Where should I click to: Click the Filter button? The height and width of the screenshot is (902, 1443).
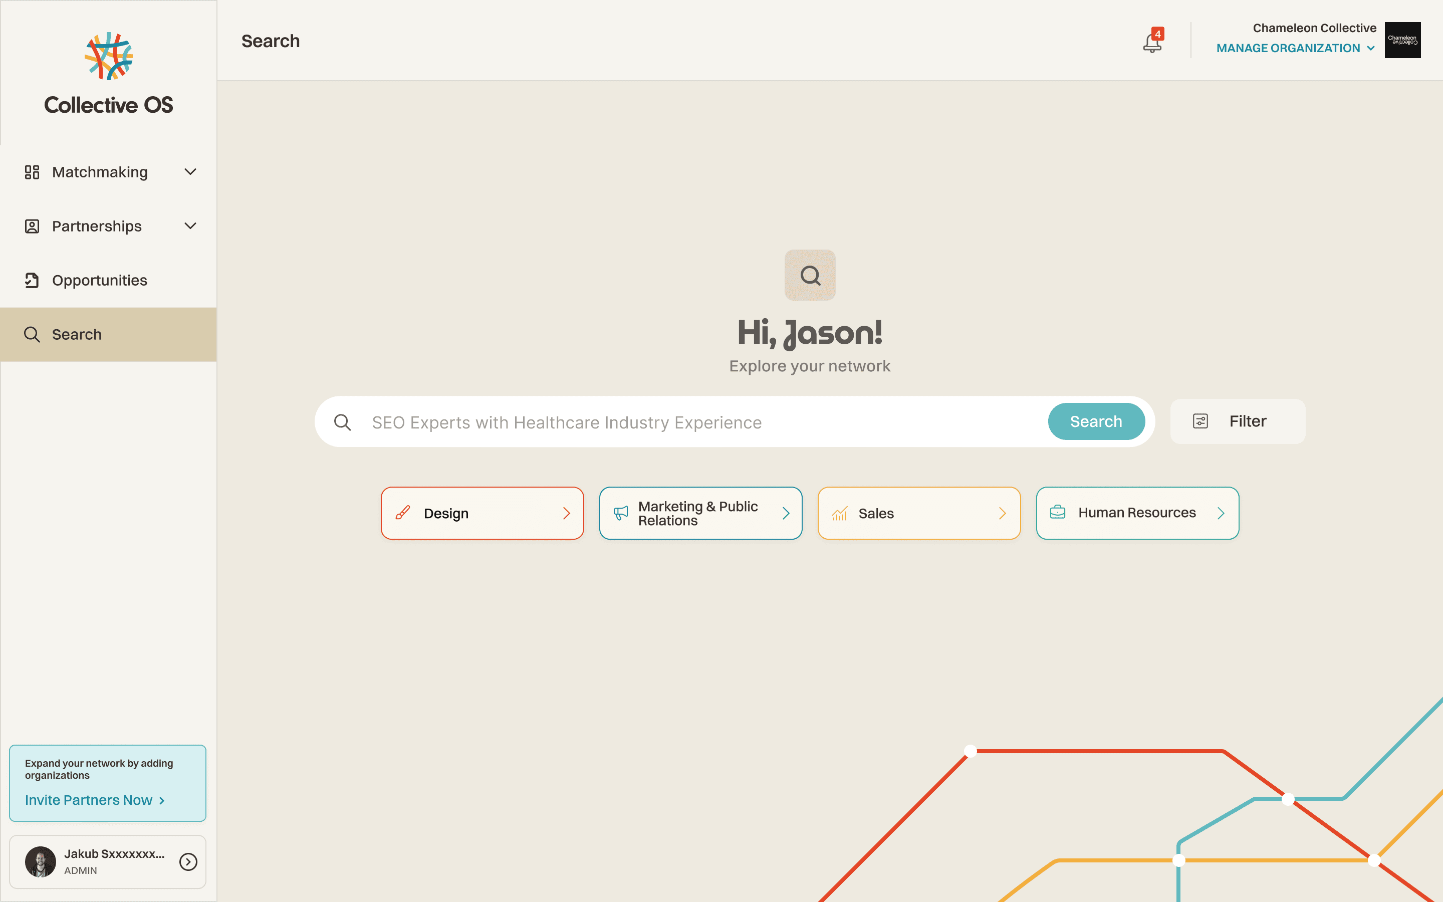pyautogui.click(x=1238, y=421)
